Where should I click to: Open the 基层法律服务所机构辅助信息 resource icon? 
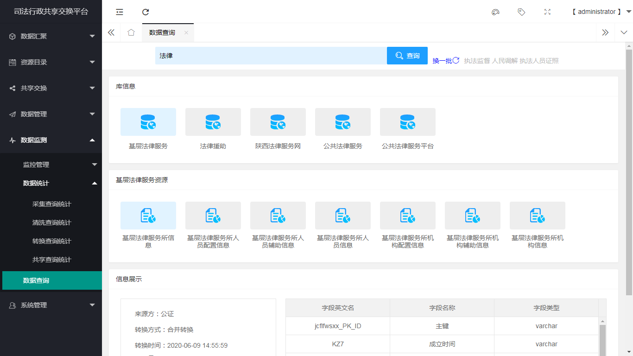(x=473, y=216)
